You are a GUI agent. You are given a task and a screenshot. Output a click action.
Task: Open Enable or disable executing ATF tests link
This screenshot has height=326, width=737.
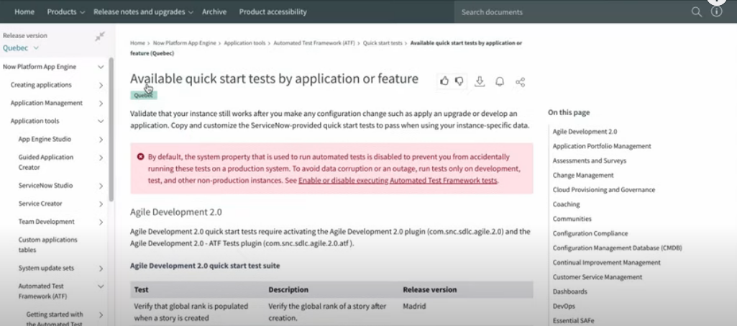point(398,180)
